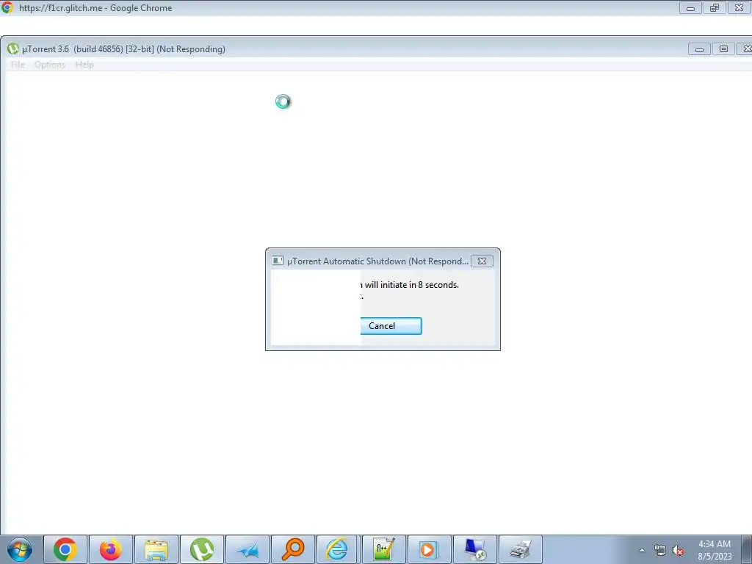Click the Automatic Shutdown dialog title icon
The width and height of the screenshot is (752, 564).
(x=277, y=261)
